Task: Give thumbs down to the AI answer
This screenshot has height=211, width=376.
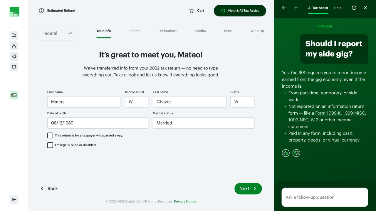Action: tap(296, 153)
